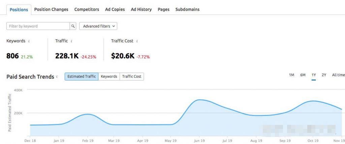Switch chart to Traffic Cost view

(x=131, y=77)
